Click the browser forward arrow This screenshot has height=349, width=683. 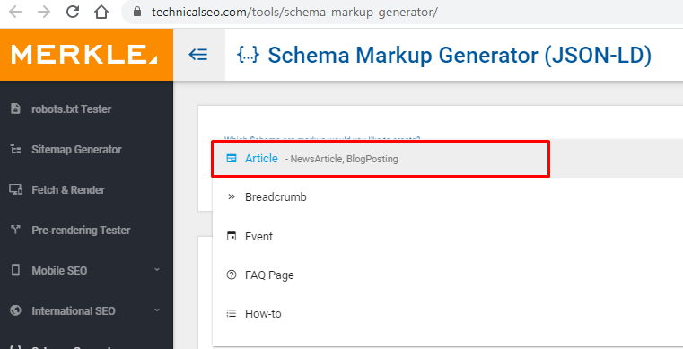coord(44,12)
